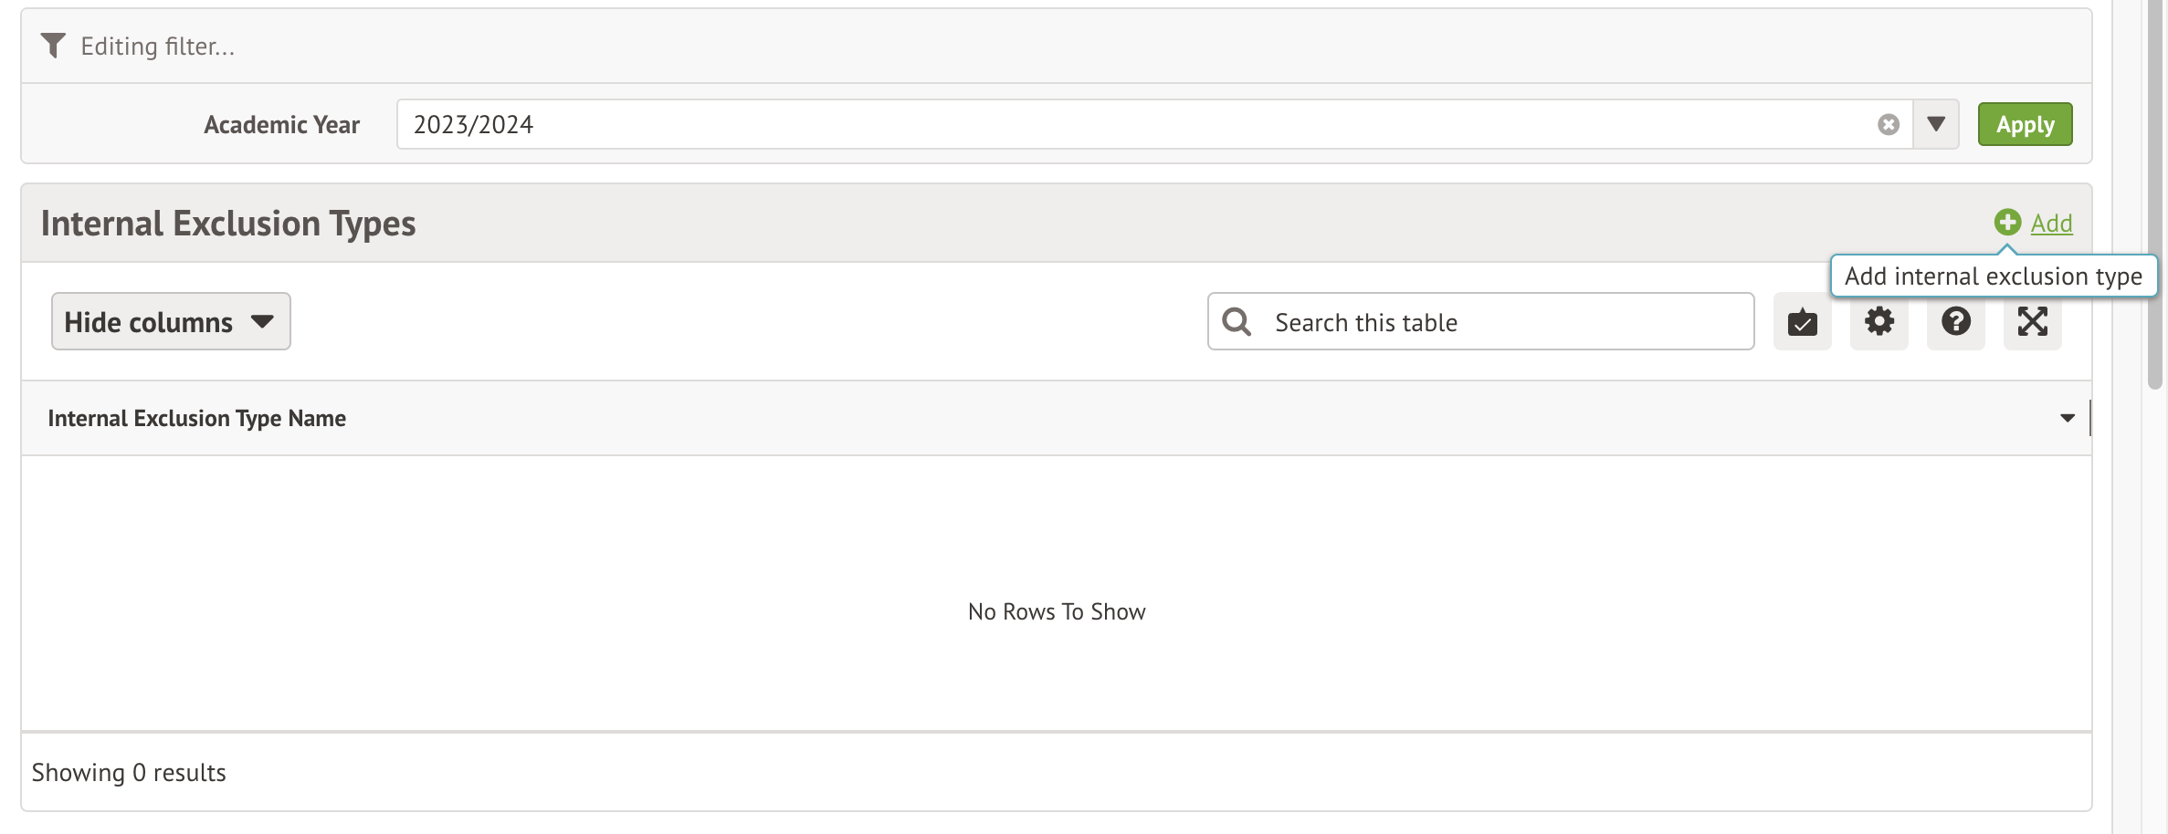
Task: Expand the Hide columns dropdown
Action: point(171,321)
